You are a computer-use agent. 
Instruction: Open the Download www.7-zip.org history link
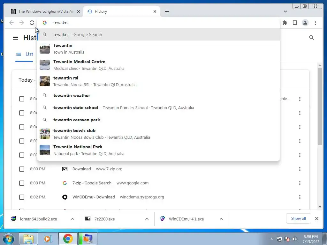[81, 169]
